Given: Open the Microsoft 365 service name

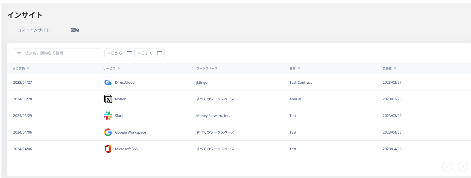Looking at the screenshot, I should [126, 149].
